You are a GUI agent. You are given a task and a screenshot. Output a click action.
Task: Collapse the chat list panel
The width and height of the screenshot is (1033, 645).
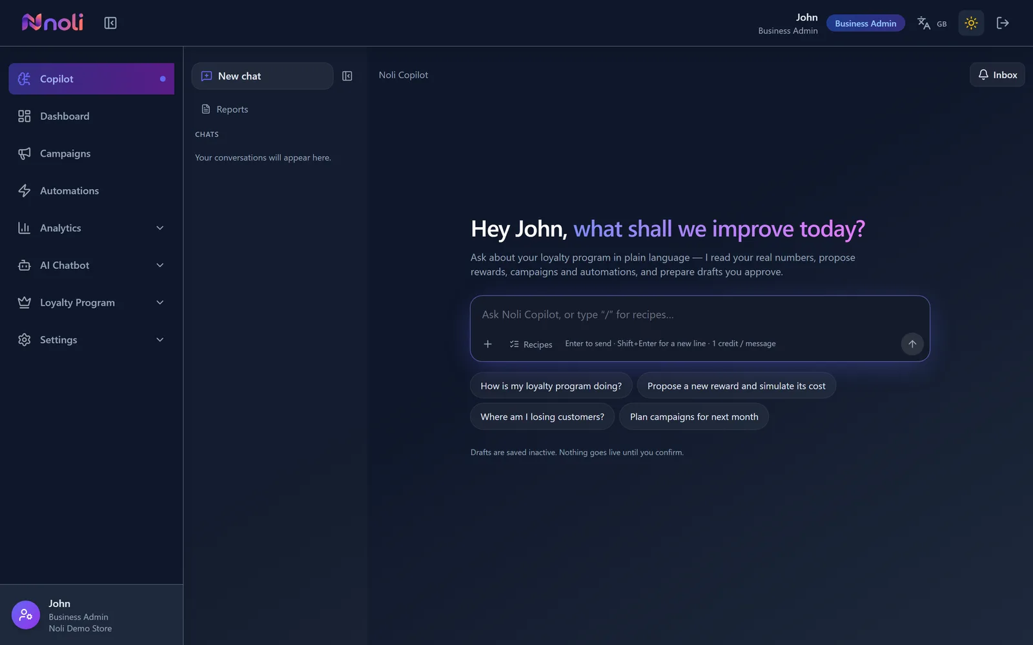click(347, 76)
